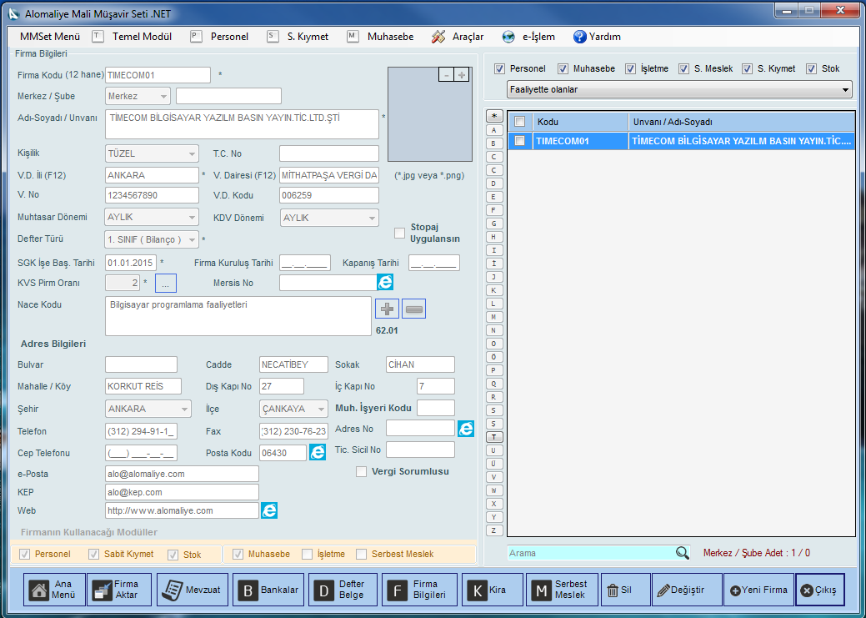Open browser icon next to Posta Kodu
Screen dimensions: 866x618
point(317,452)
